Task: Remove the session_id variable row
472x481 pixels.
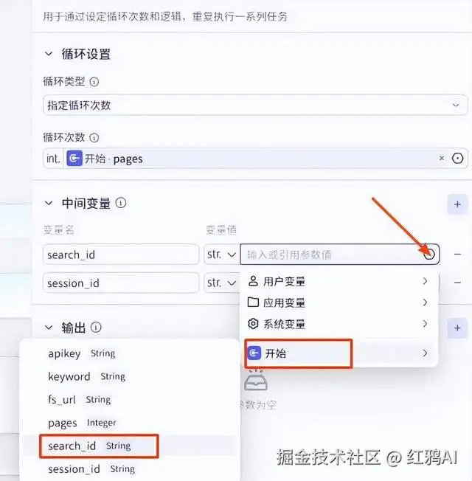Action: coord(457,283)
